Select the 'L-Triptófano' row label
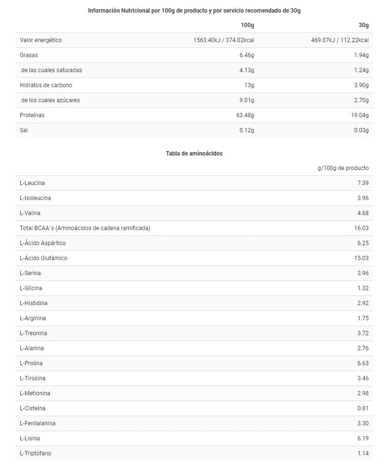Screen dimensions: 389x467 pos(35,453)
